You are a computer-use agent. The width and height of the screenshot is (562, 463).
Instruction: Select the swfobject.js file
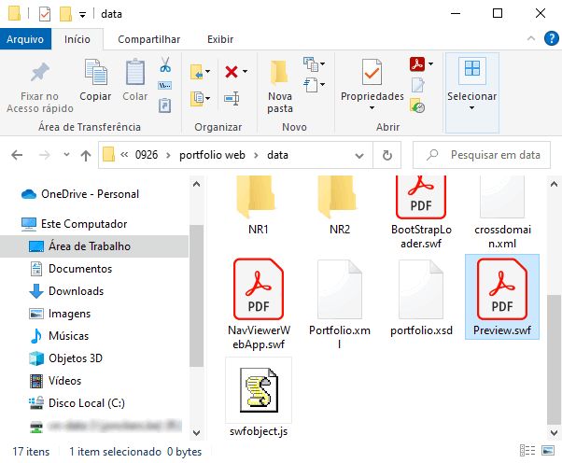pyautogui.click(x=259, y=398)
